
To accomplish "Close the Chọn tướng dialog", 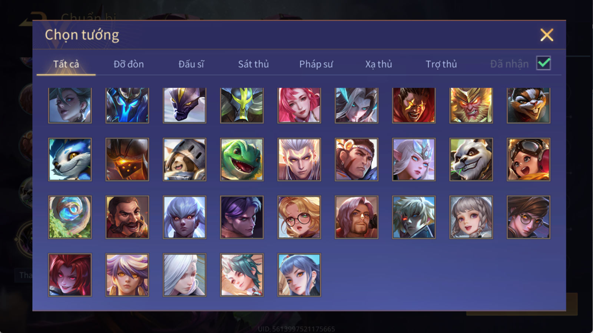I will [x=547, y=35].
